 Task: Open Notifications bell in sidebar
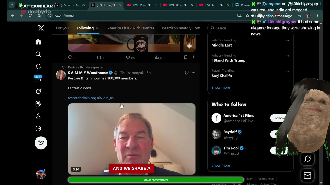point(38,67)
